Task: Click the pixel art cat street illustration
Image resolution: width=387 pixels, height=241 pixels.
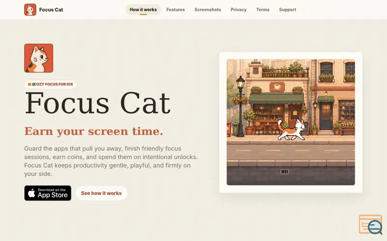Action: [x=291, y=122]
